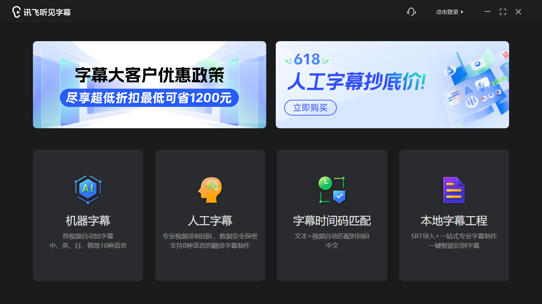Launch the 机器字幕 feature card
This screenshot has width=542, height=304.
tap(88, 216)
